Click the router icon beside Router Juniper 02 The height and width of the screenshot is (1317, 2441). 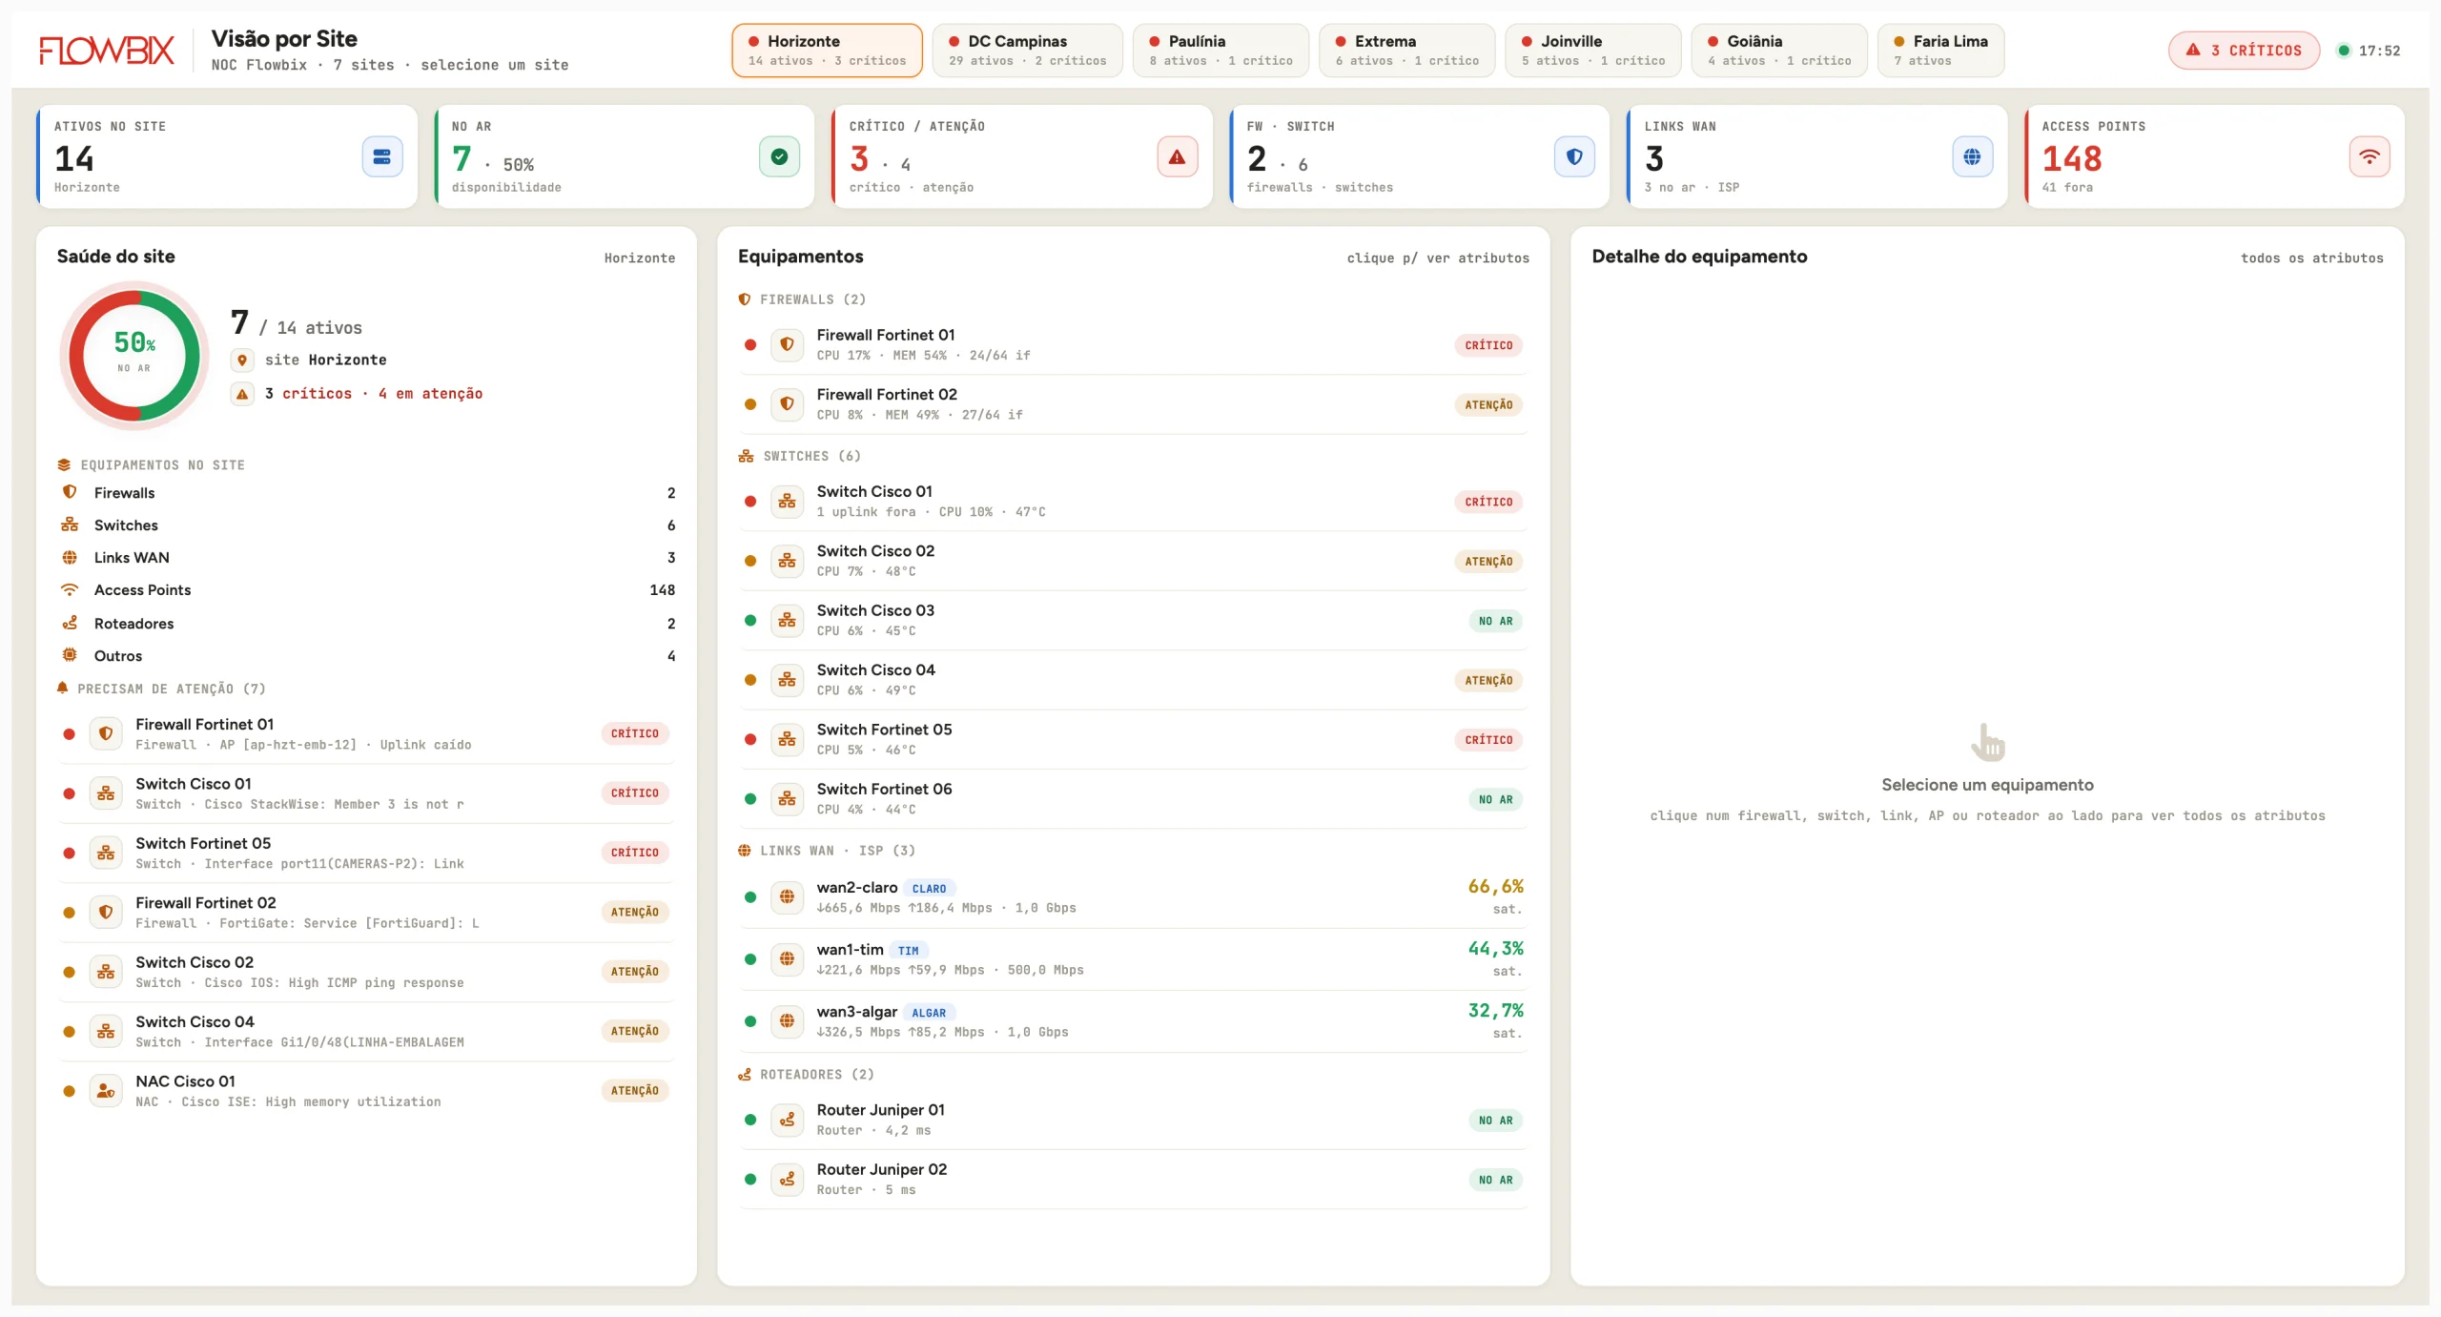787,1179
